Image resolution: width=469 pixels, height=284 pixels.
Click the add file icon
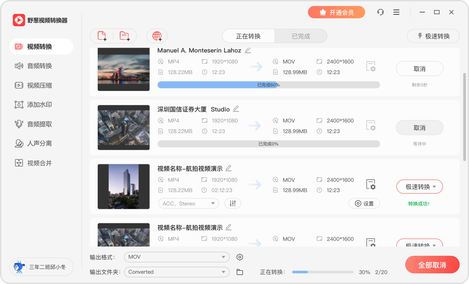tap(101, 36)
